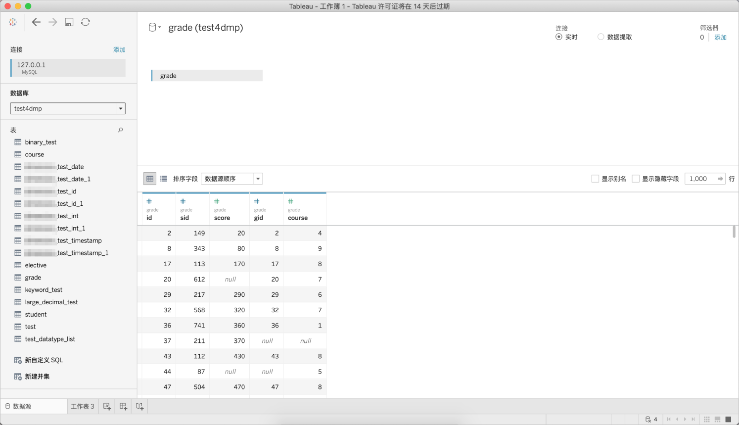Select the 127.0.0.1 MySQL connection
The width and height of the screenshot is (739, 425).
(x=68, y=68)
